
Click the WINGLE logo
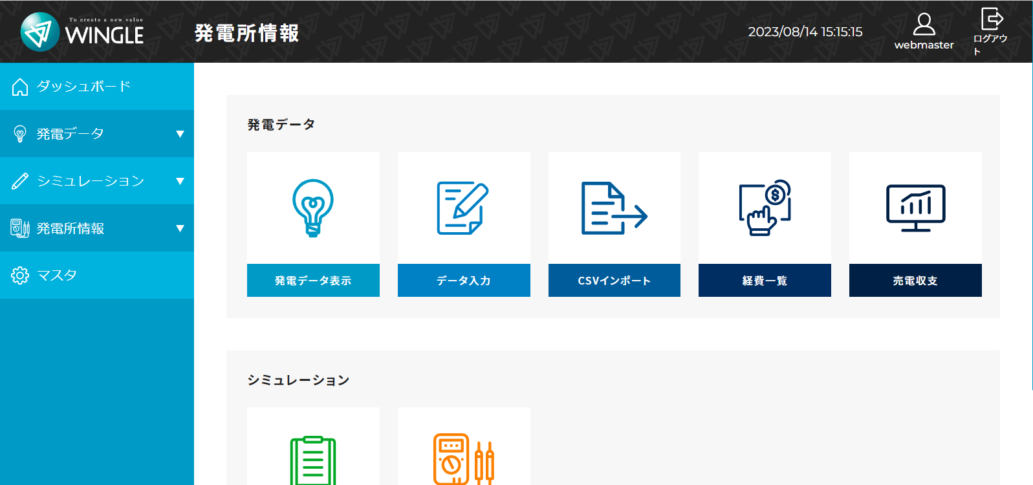[82, 32]
